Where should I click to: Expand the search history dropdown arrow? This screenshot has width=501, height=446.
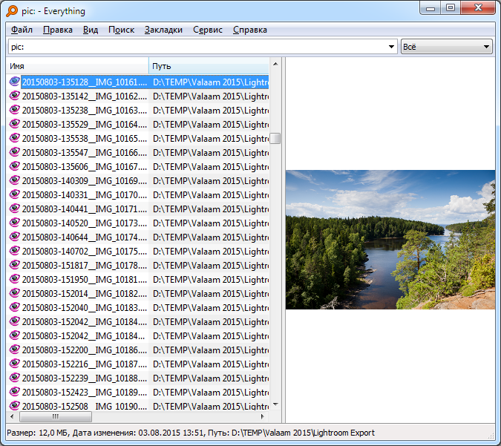click(391, 47)
